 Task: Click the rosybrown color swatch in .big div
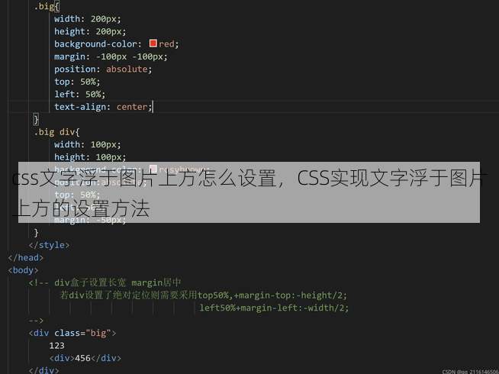153,169
